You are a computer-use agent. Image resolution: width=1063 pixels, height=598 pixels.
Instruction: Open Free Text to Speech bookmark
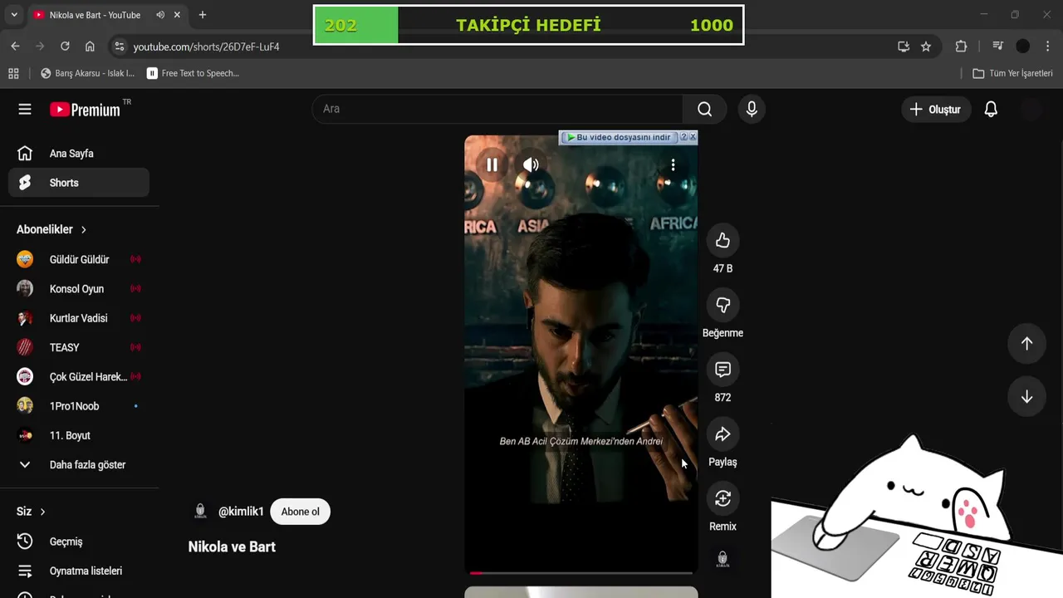[x=193, y=73]
